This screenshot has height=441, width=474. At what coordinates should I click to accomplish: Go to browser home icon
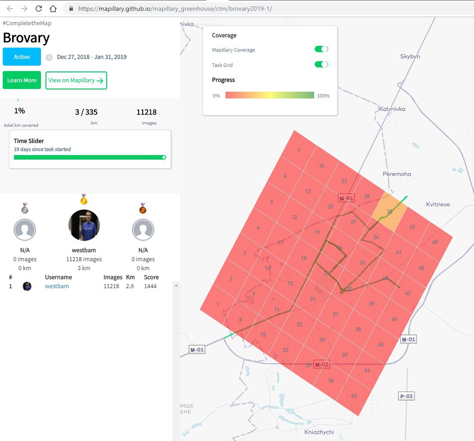tap(53, 9)
